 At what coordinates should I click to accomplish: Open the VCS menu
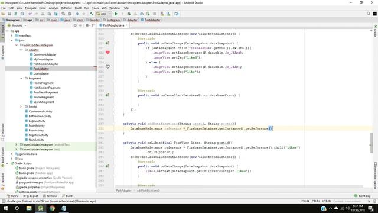(104, 8)
